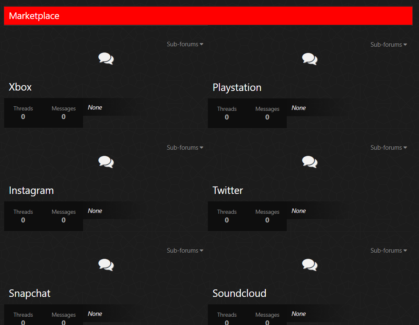
Task: Click the Playstation Threads count
Action: pyautogui.click(x=227, y=117)
